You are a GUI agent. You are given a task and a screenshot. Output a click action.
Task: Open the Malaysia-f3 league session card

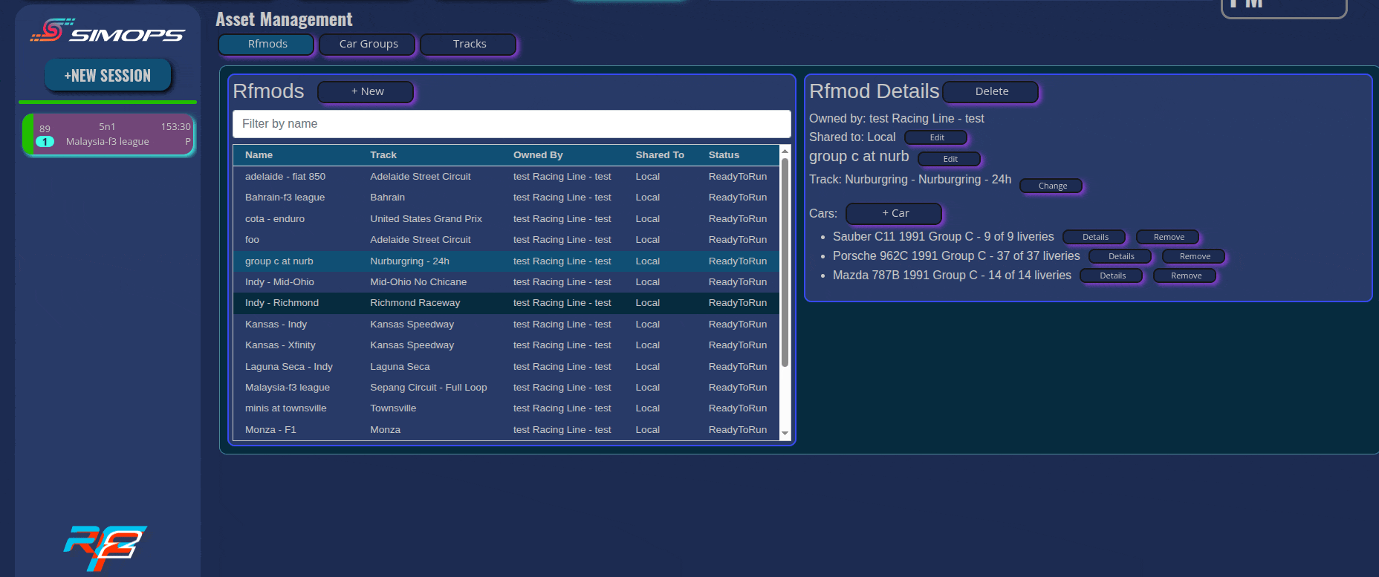[x=108, y=134]
